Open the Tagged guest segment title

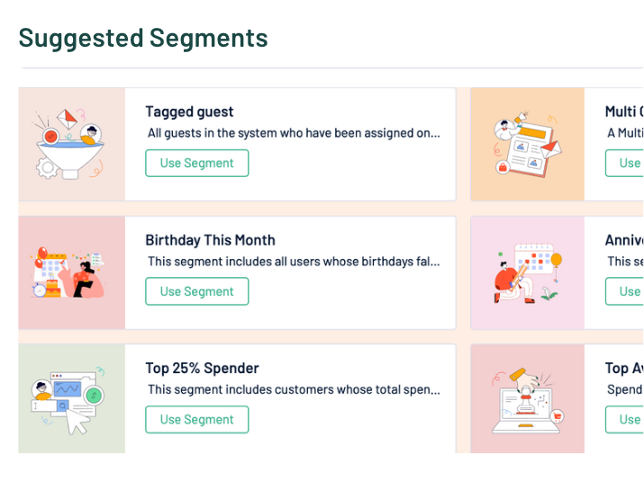(x=189, y=111)
